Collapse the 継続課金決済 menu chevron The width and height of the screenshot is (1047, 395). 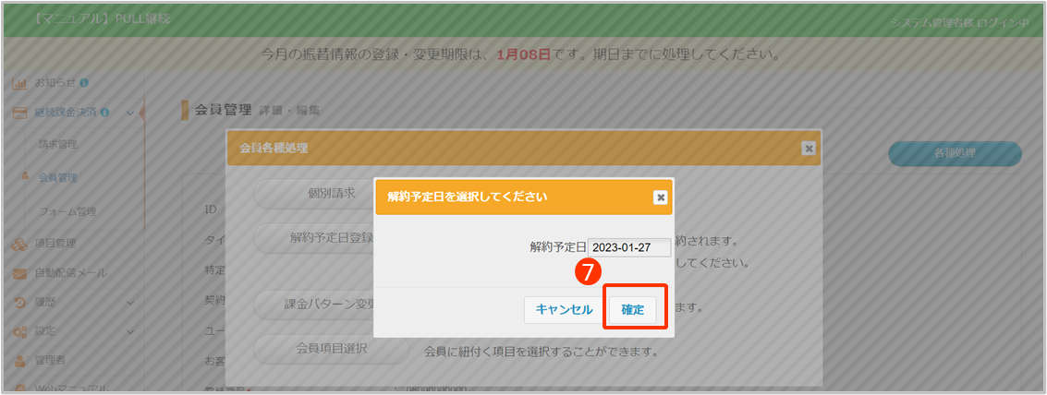[129, 114]
